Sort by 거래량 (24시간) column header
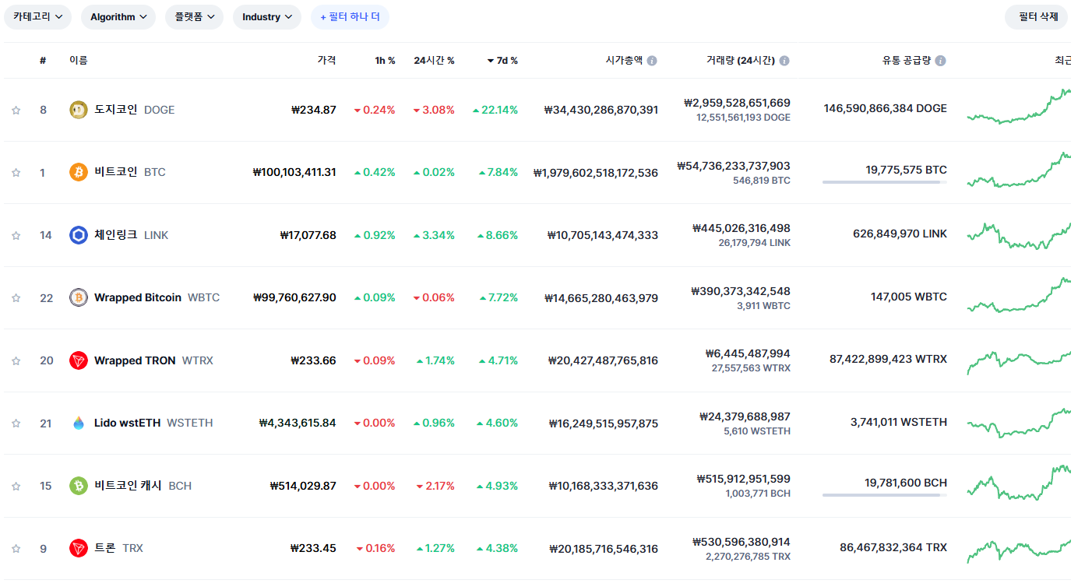Screen dimensions: 1085x587 (x=741, y=60)
